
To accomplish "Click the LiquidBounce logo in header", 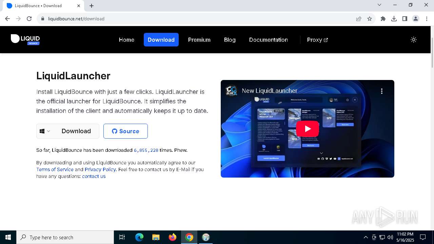I will click(25, 40).
